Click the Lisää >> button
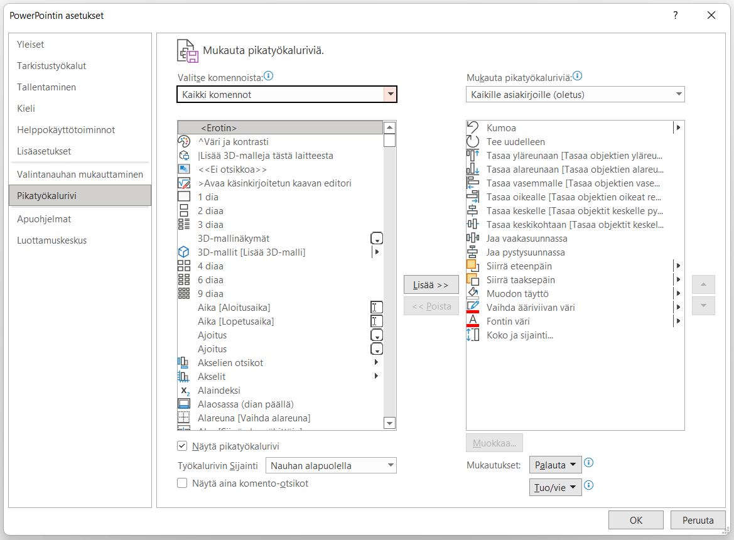The image size is (734, 540). [431, 284]
